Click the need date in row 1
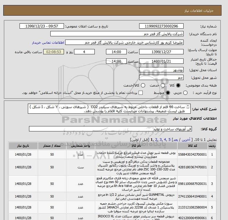Viewport: 228px width, 220px height. click(x=23, y=155)
